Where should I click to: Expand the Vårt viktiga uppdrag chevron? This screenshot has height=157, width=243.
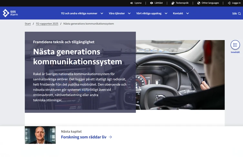tap(166, 14)
